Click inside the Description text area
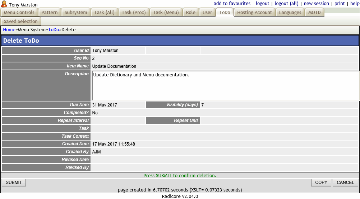The image size is (360, 199). (225, 86)
